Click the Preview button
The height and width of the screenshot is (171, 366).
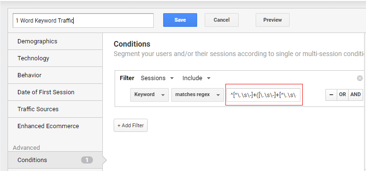273,20
